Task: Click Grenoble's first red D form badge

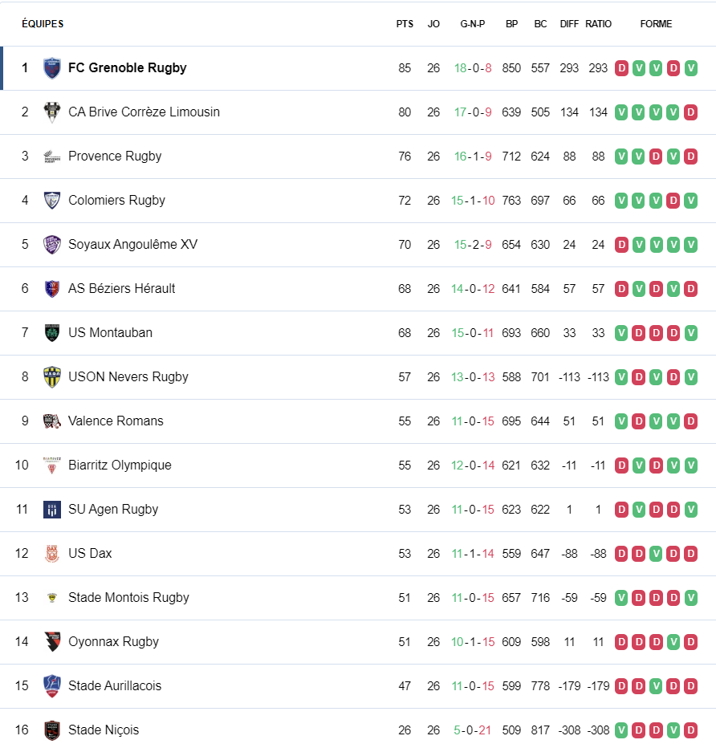Action: tap(621, 68)
